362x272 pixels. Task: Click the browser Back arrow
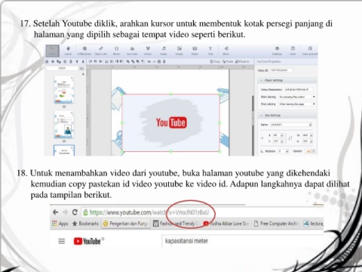coord(56,212)
